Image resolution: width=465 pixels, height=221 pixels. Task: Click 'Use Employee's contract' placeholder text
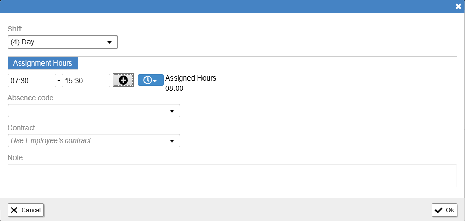tap(51, 140)
